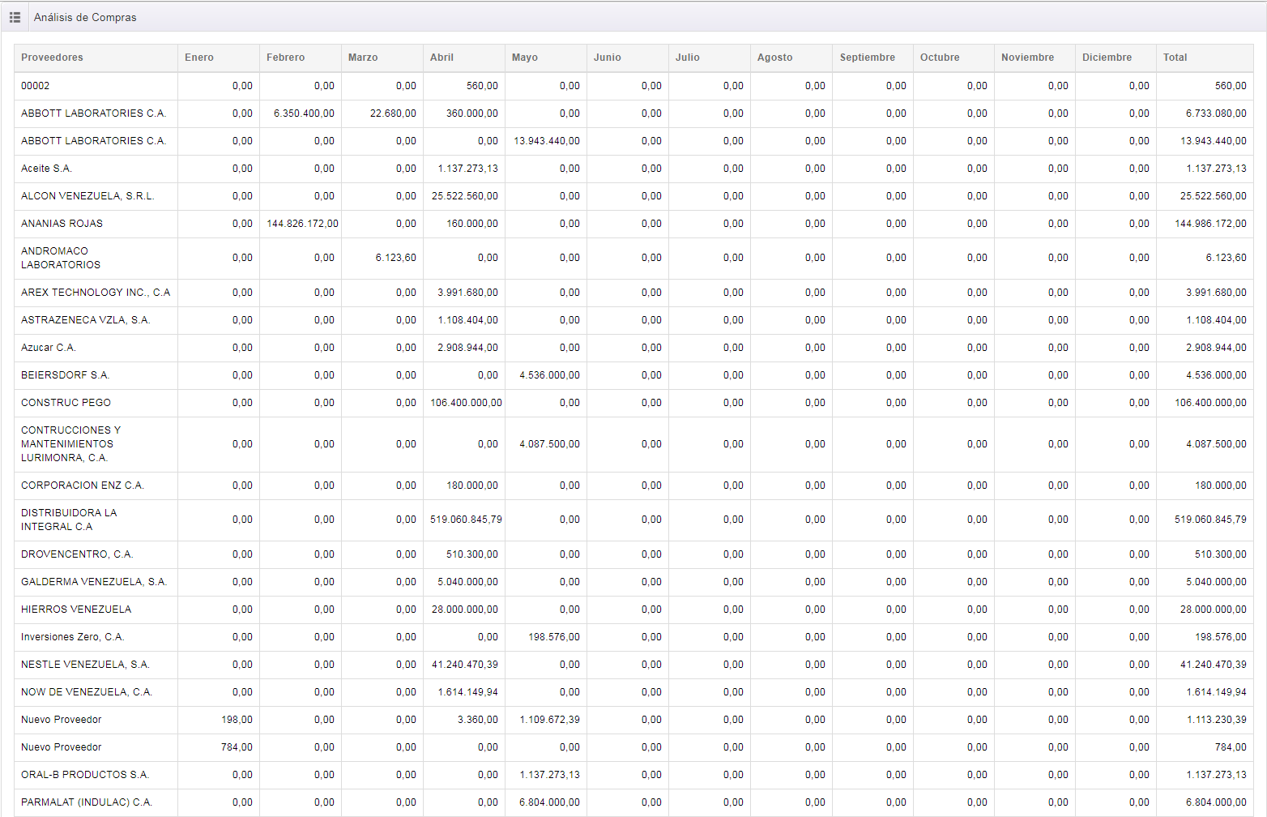Click Marzo value 6.123,60 for Andromaco
Viewport: 1267px width, 817px height.
[396, 258]
